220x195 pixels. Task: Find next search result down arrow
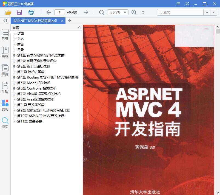pyautogui.click(x=214, y=12)
